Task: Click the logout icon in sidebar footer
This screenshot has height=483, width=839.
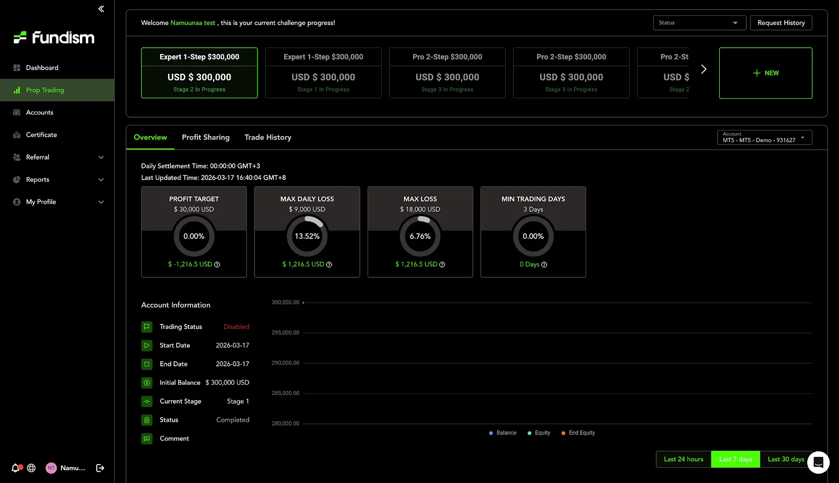Action: point(100,468)
